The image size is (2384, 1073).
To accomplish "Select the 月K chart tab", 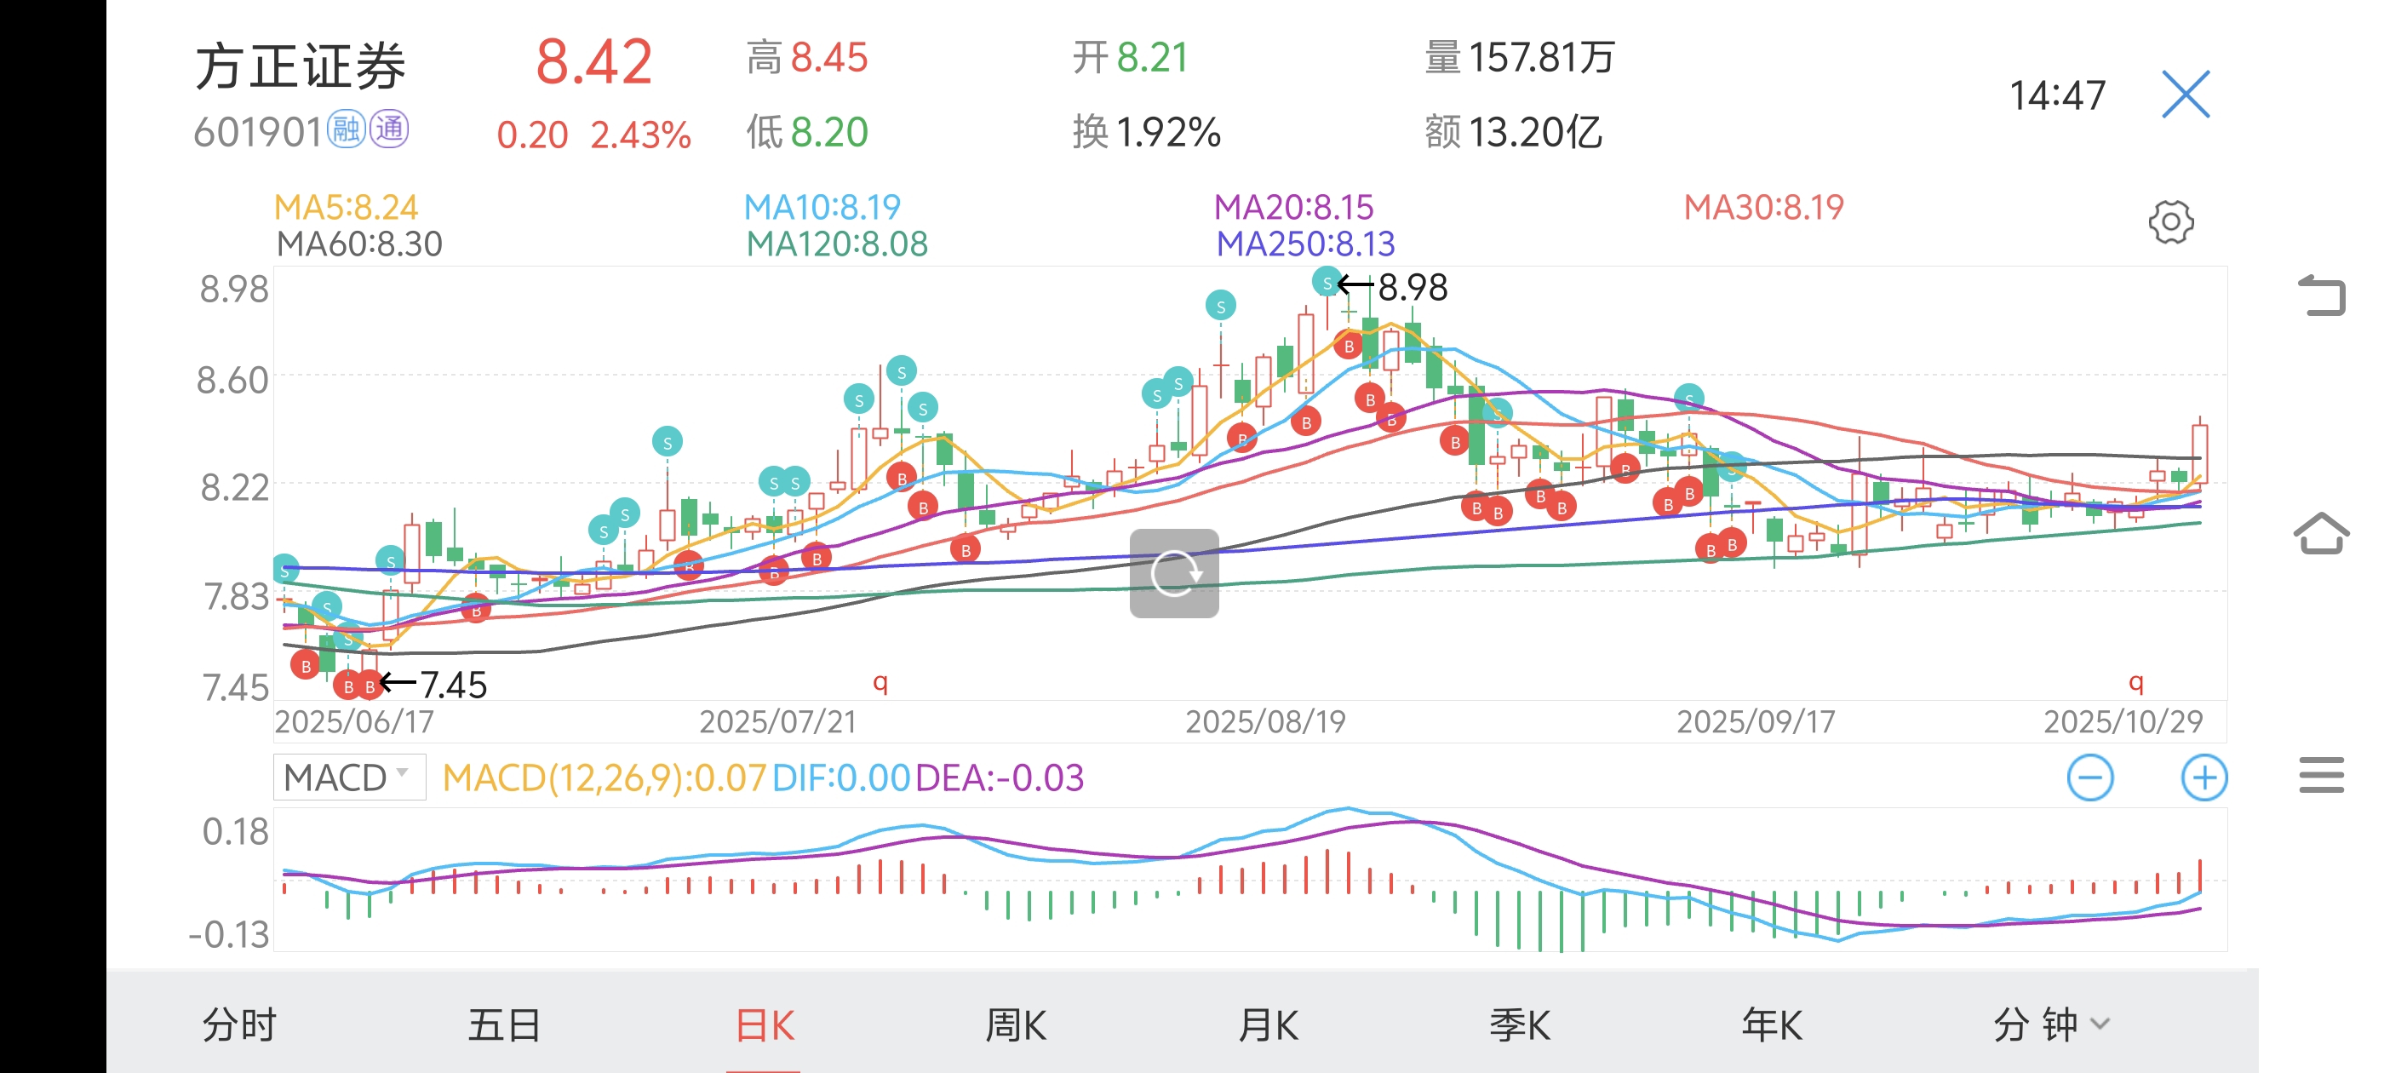I will [x=1268, y=1024].
